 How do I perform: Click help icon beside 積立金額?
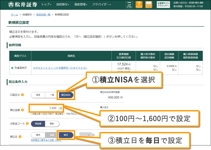point(23,110)
